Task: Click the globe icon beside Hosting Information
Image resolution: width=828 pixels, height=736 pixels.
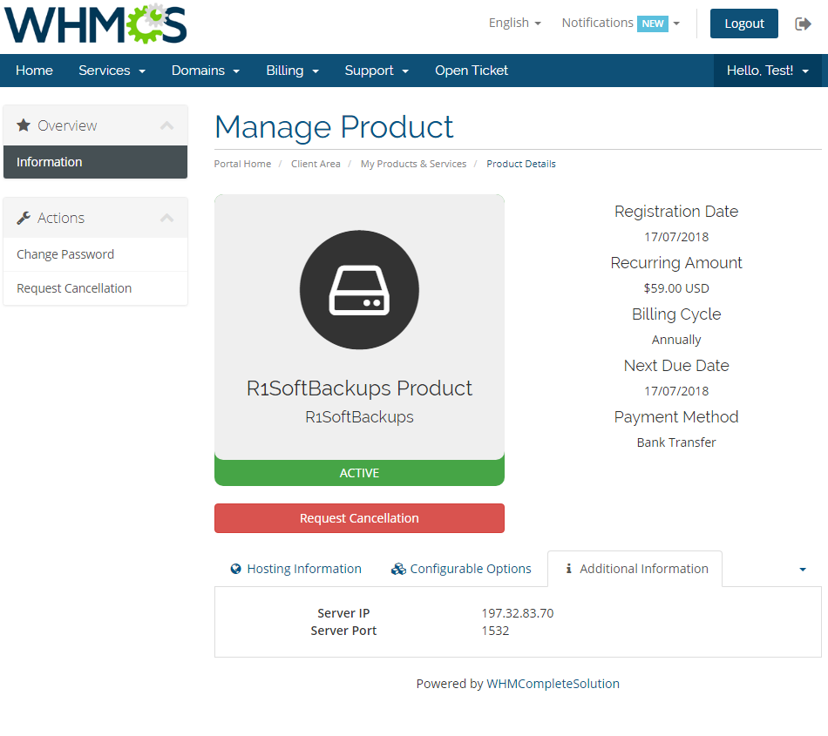Action: [236, 569]
